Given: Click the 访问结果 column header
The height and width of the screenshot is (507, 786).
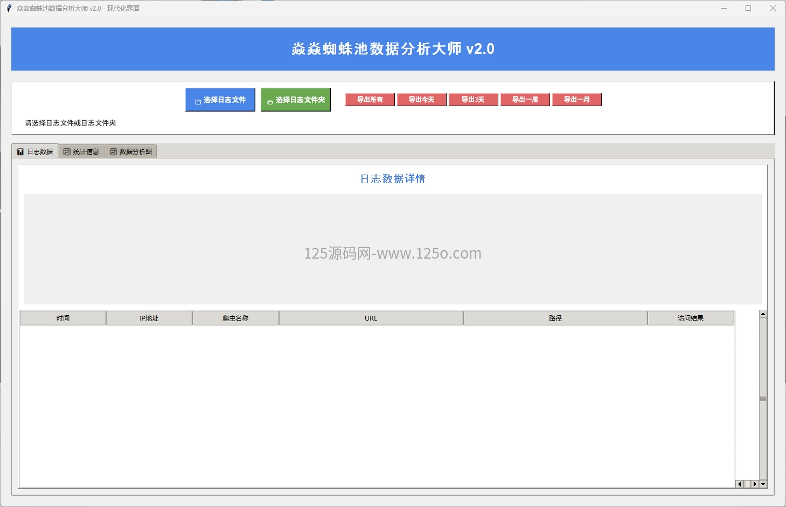Looking at the screenshot, I should point(691,318).
